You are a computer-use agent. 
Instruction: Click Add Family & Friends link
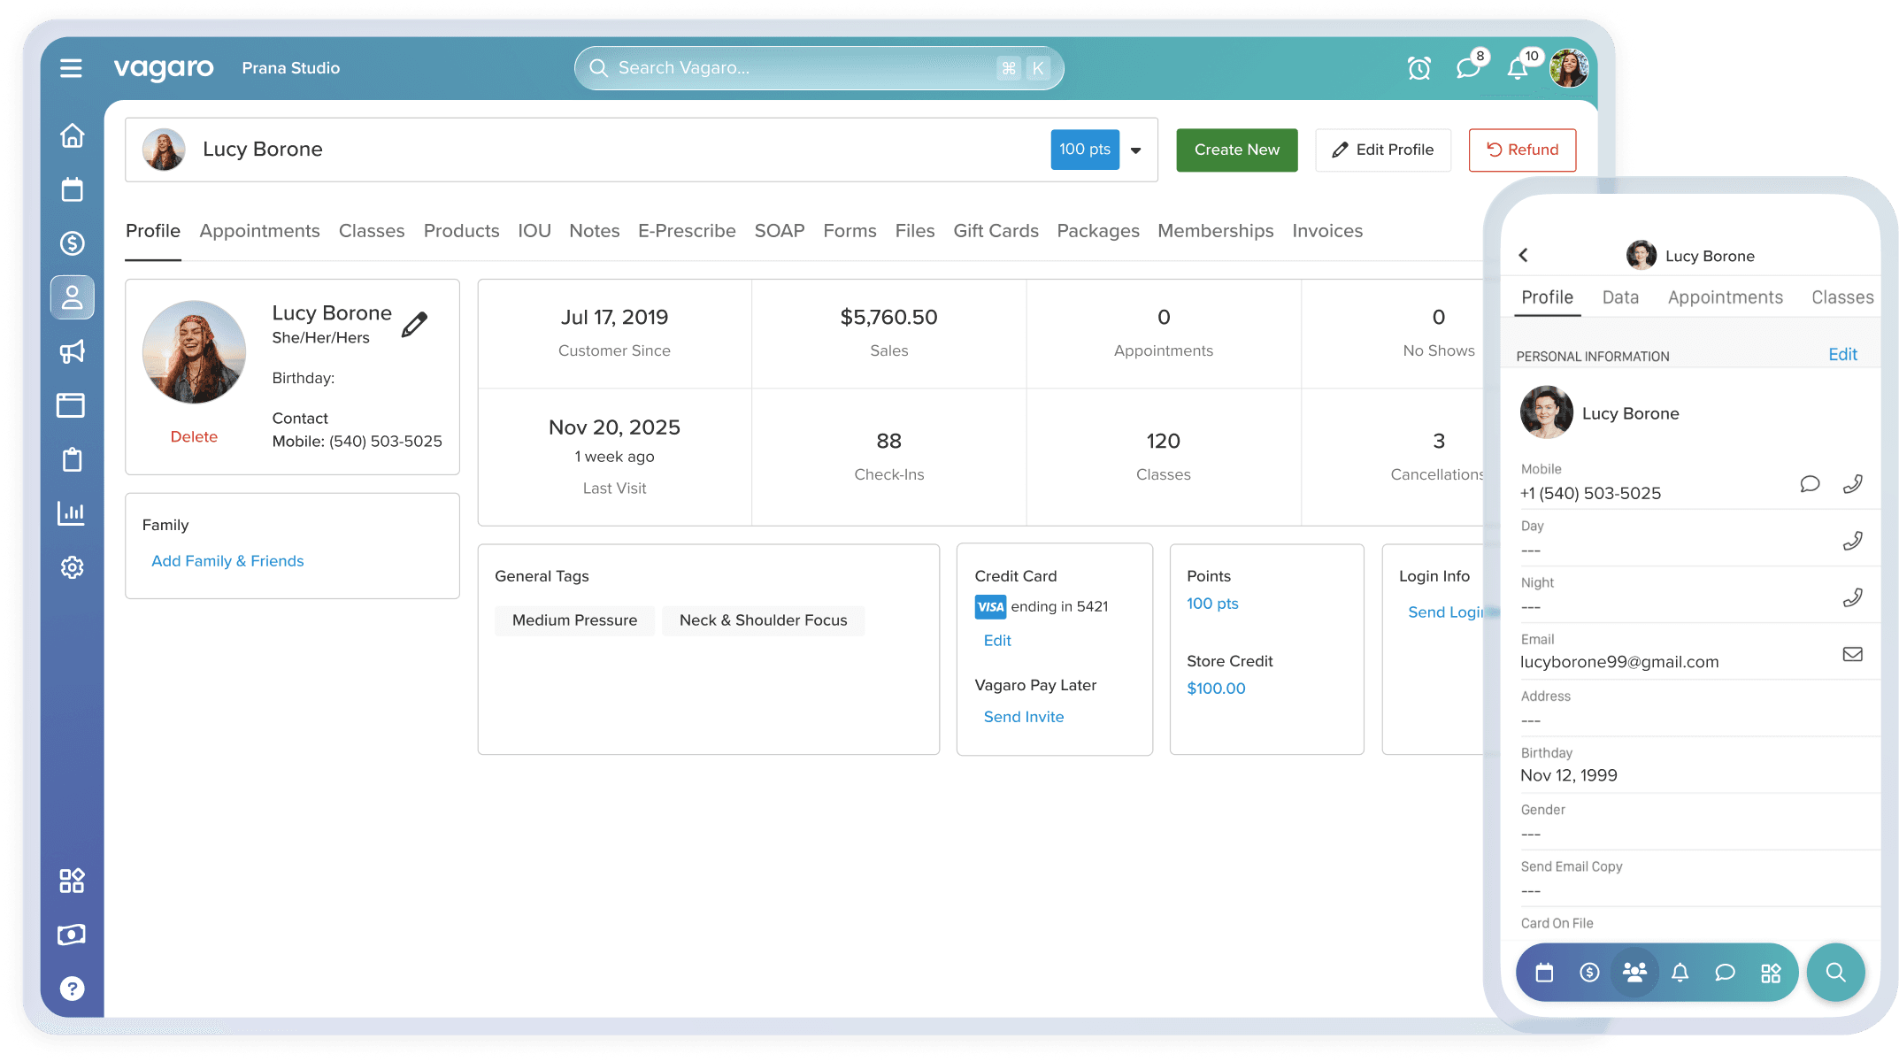click(227, 561)
